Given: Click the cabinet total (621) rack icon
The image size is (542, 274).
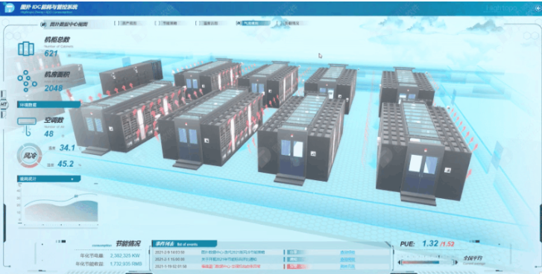Looking at the screenshot, I should (26, 48).
